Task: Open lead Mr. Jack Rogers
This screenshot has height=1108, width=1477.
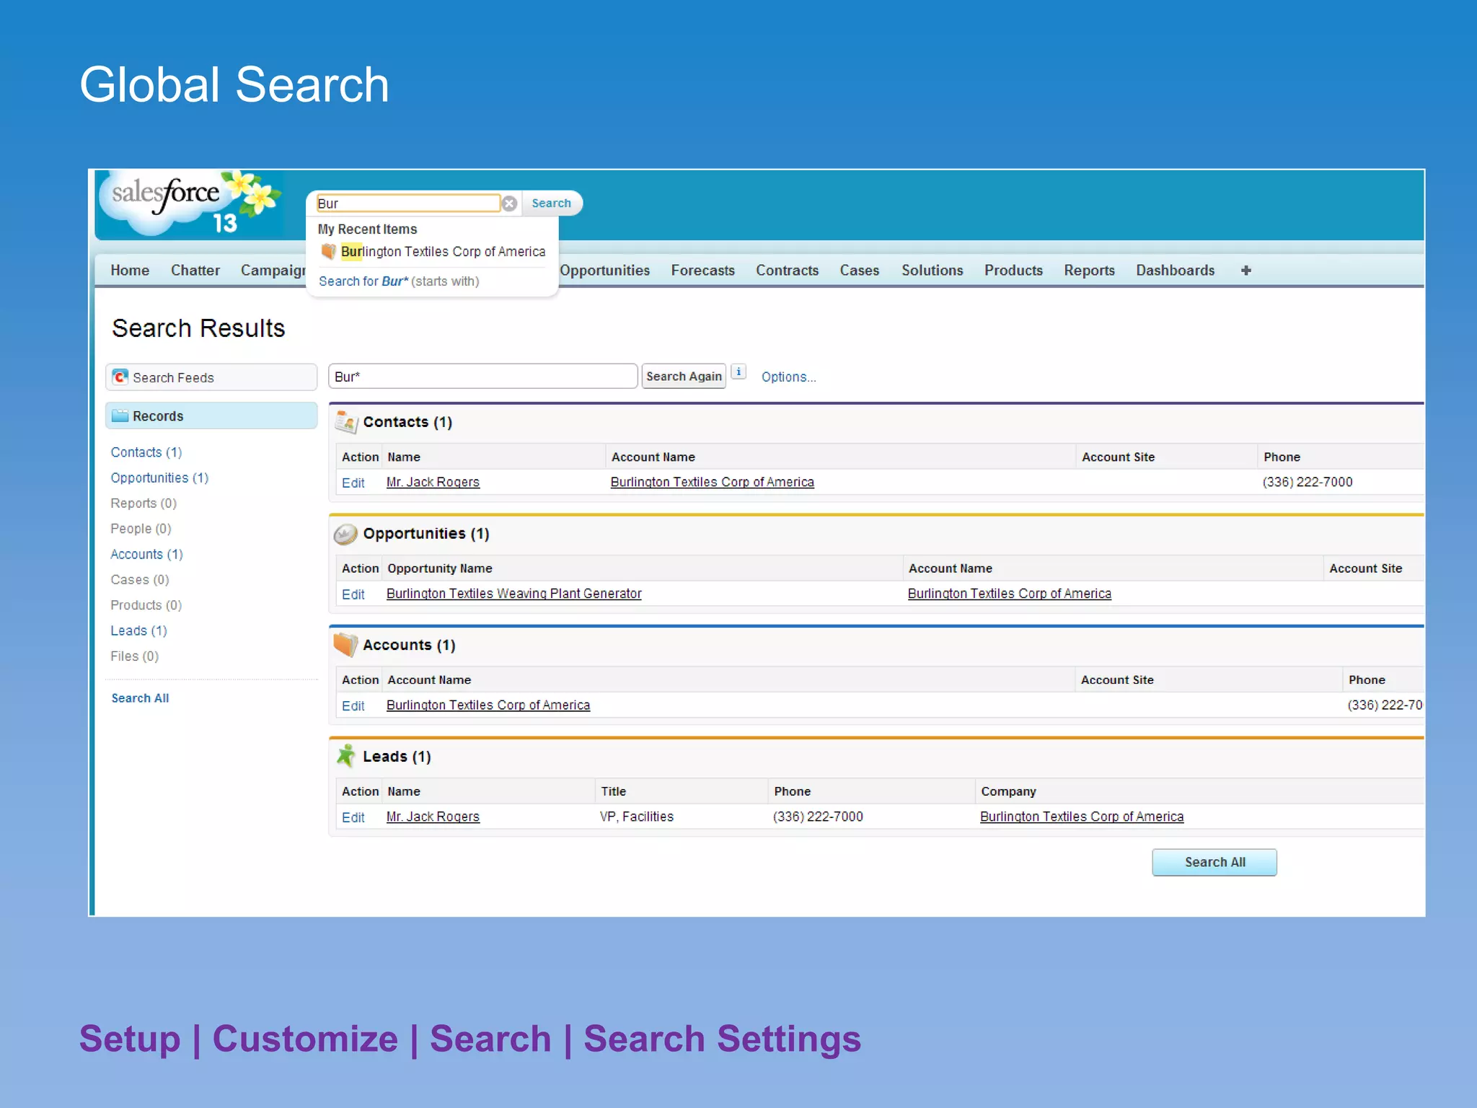Action: [433, 817]
